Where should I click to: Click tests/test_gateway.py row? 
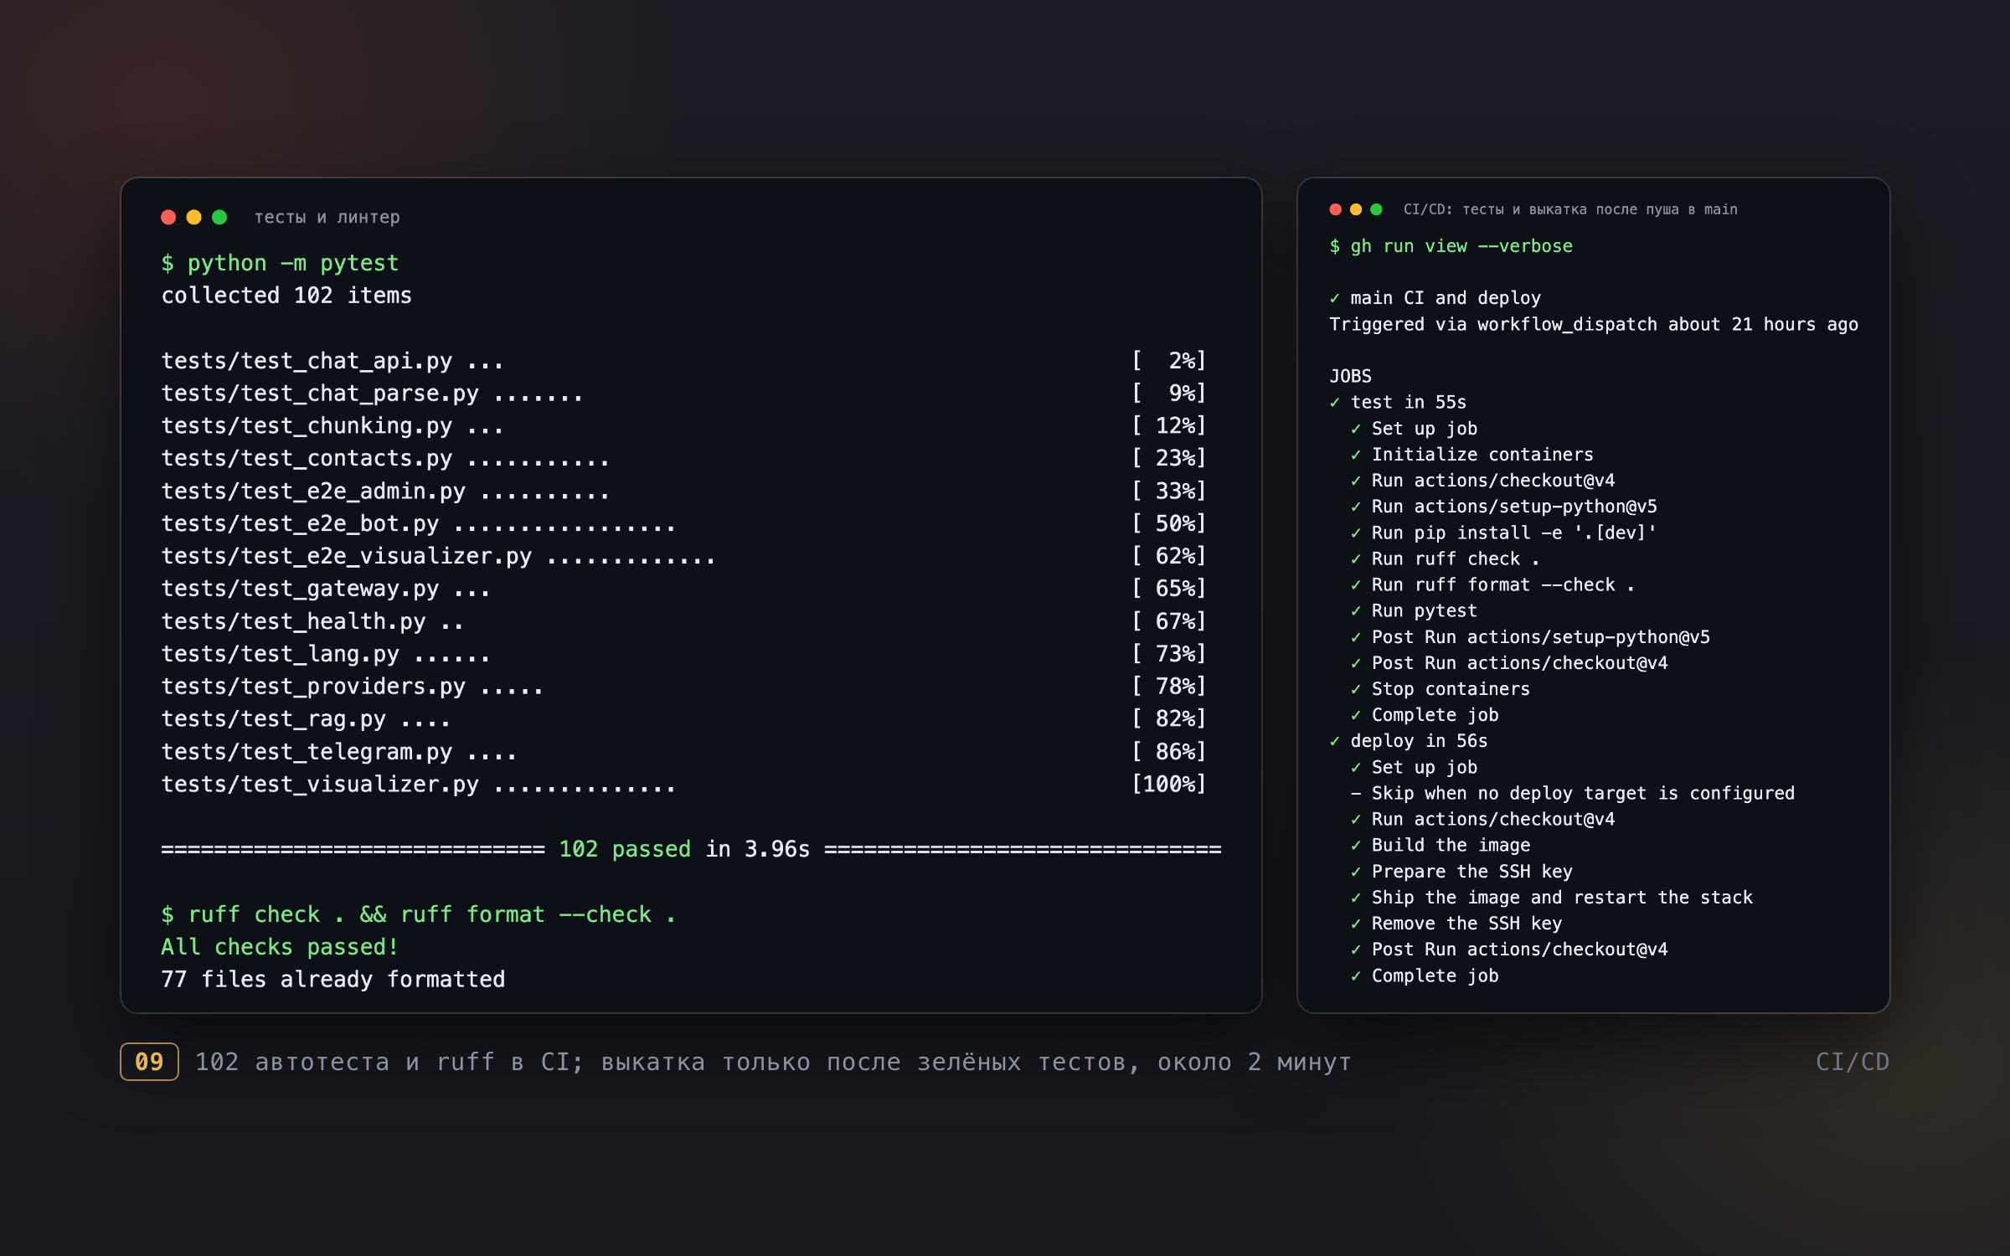pyautogui.click(x=683, y=589)
